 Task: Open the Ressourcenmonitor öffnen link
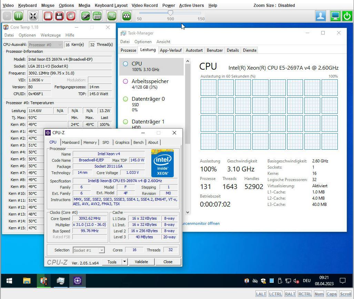pyautogui.click(x=201, y=223)
